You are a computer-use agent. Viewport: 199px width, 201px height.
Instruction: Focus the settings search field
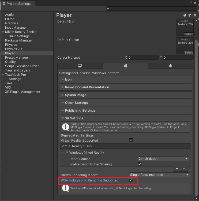pyautogui.click(x=152, y=9)
